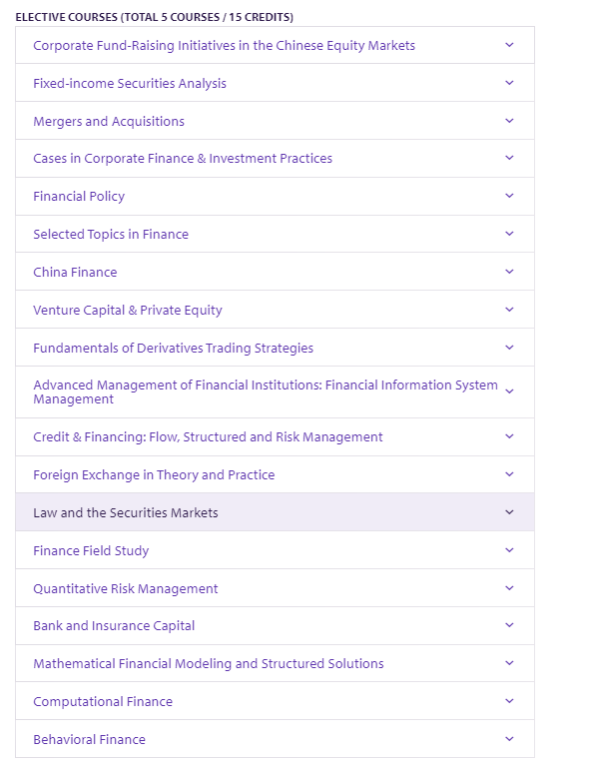Open the Mergers and Acquisitions link
The image size is (592, 770).
point(109,121)
